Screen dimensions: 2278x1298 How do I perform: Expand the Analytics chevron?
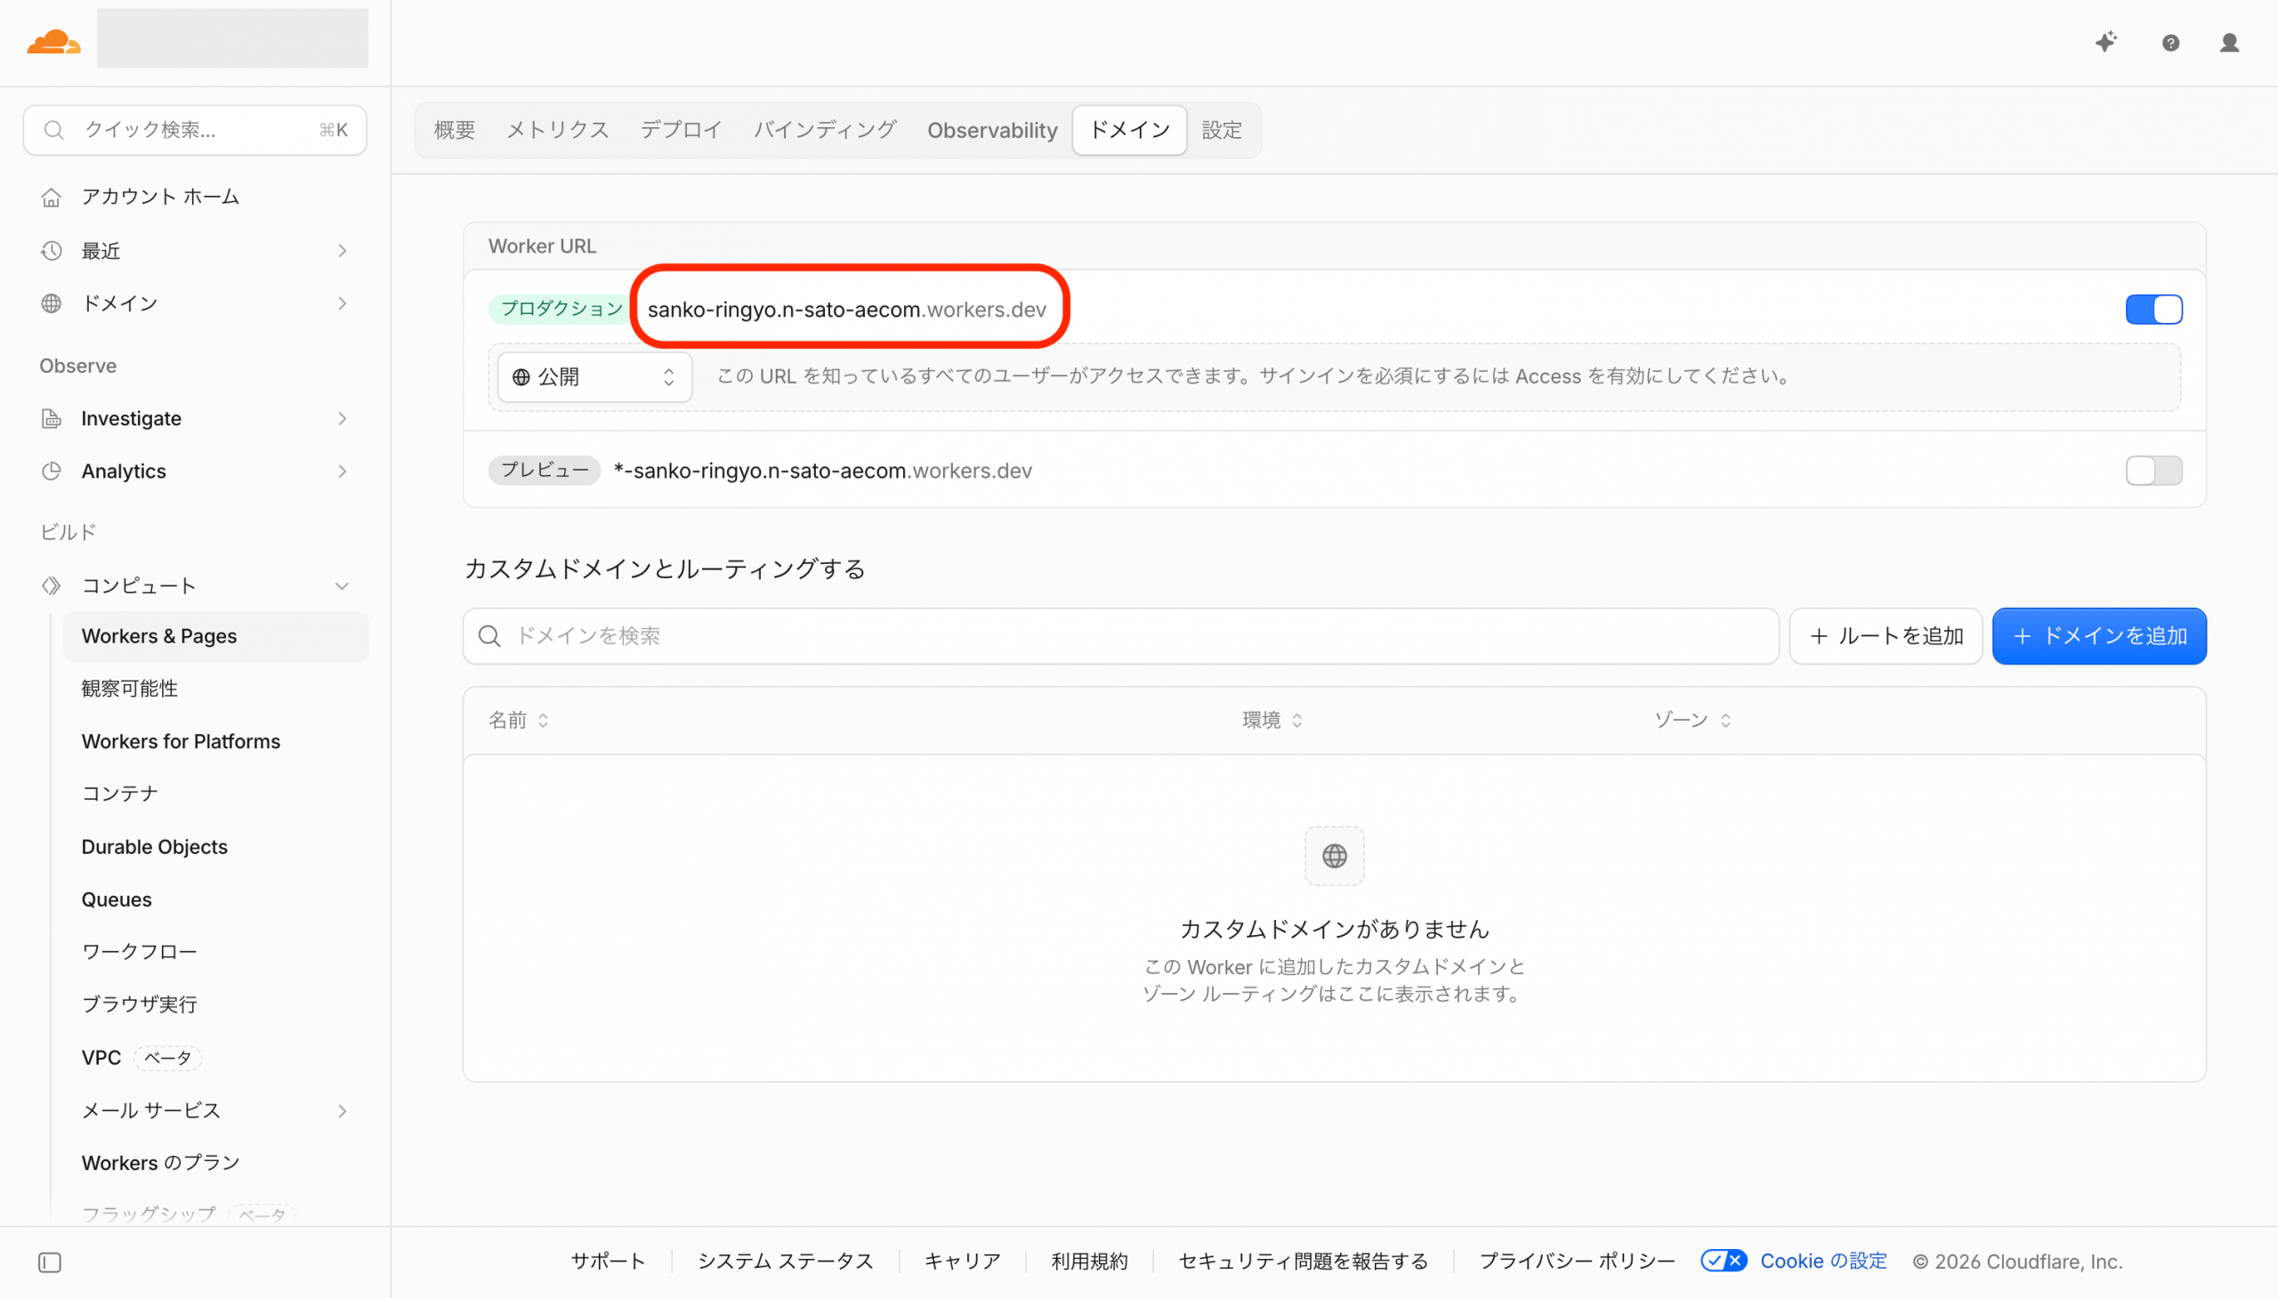coord(343,471)
